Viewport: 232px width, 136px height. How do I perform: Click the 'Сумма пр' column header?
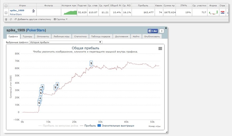tap(169, 6)
